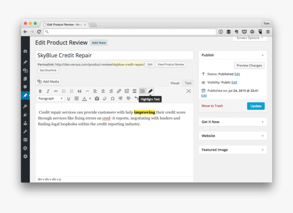
Task: Switch to the Text editor tab
Action: [x=188, y=83]
